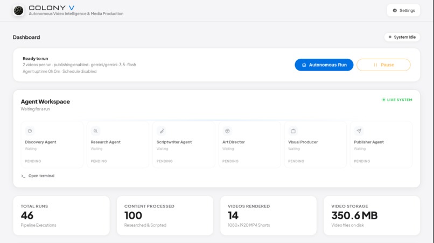Click the Discovery Agent clock icon
This screenshot has width=434, height=243.
(30, 131)
